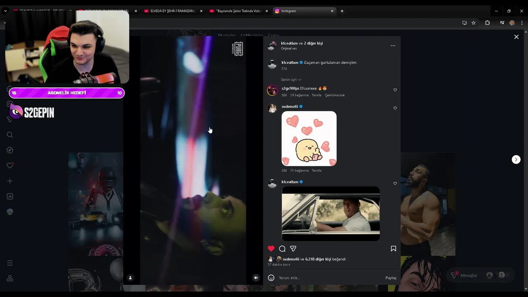Open the Chrome three-dot menu

pyautogui.click(x=522, y=23)
